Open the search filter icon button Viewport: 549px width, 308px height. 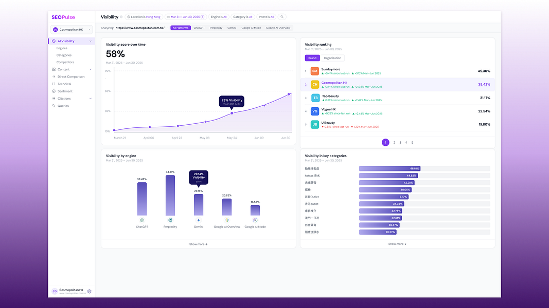(x=282, y=17)
